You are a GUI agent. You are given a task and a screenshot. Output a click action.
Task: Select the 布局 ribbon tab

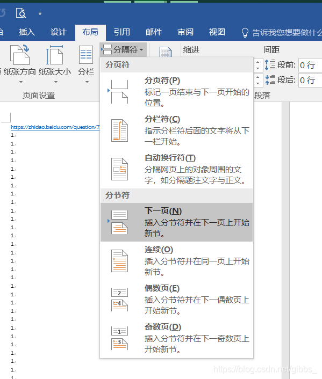pos(90,32)
